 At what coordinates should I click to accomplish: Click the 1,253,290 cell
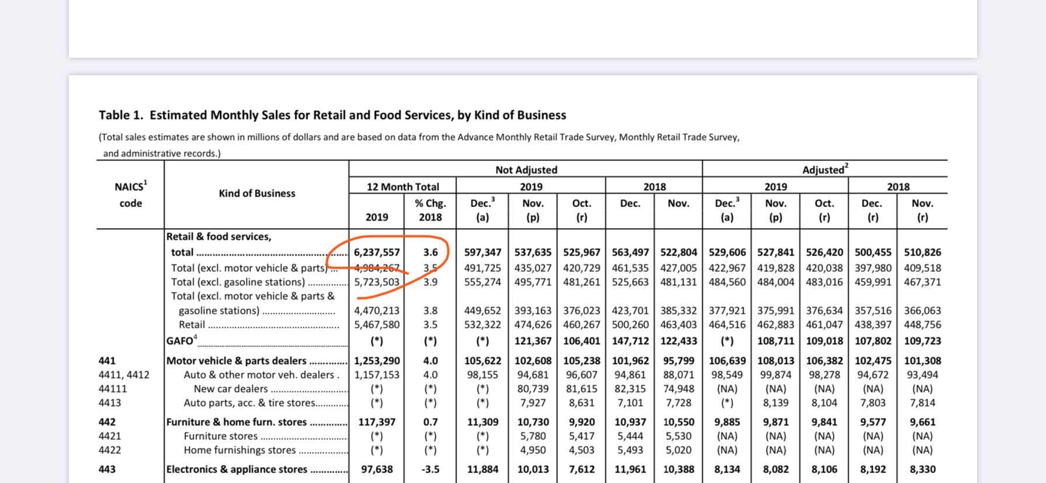(x=377, y=360)
